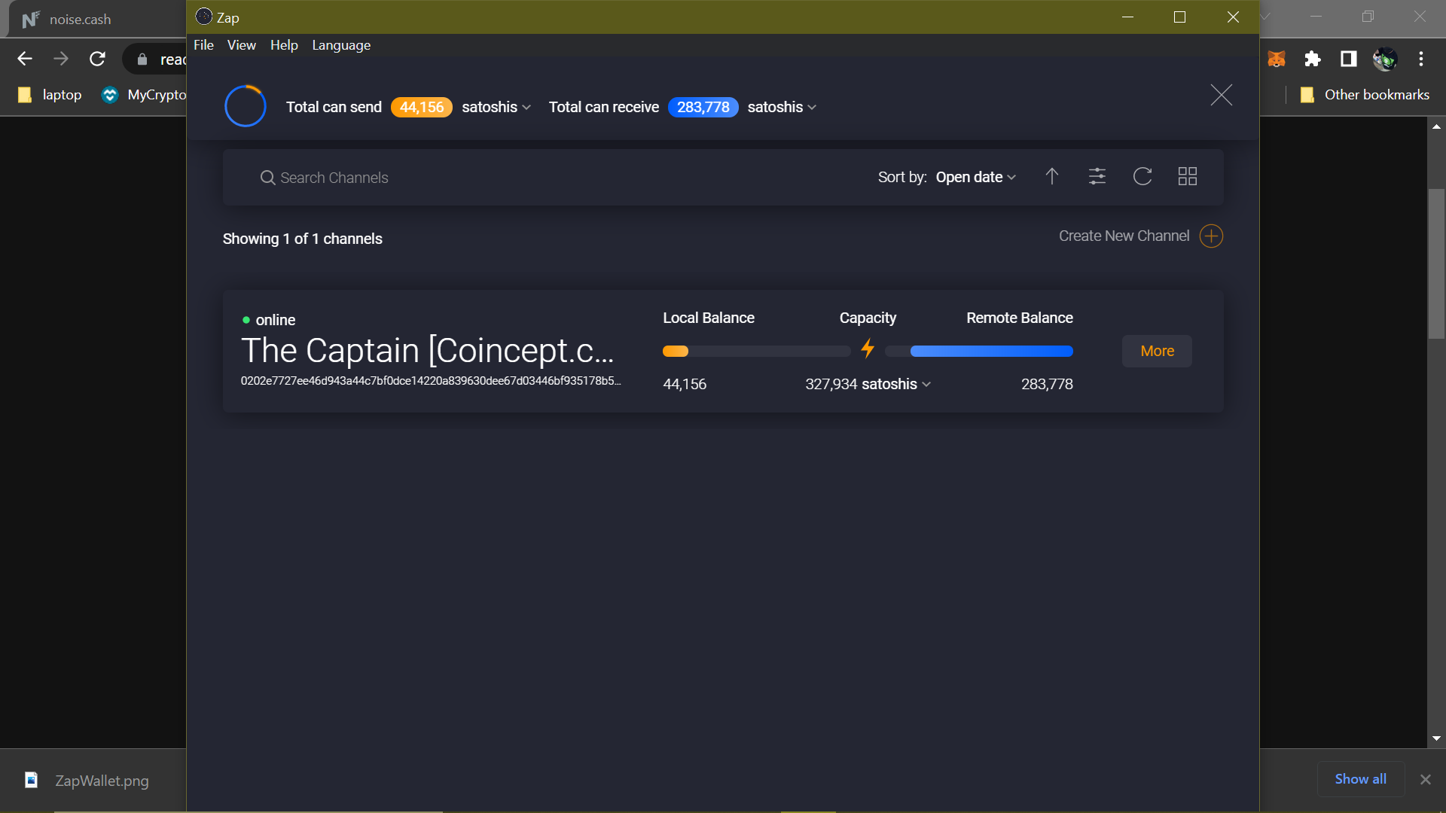This screenshot has width=1446, height=813.
Task: Toggle ascending sort order arrow
Action: tap(1052, 176)
